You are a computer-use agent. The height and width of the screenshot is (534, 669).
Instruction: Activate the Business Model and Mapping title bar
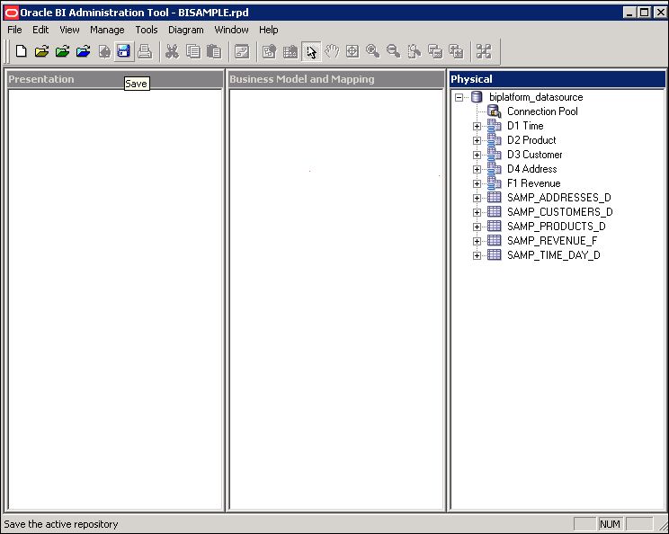pyautogui.click(x=336, y=79)
